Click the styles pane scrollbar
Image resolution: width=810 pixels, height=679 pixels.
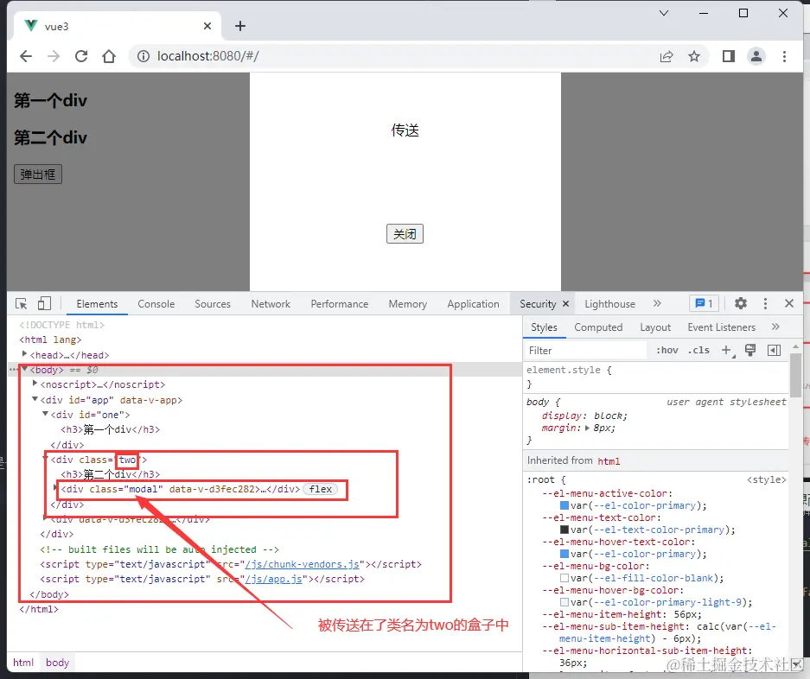[795, 376]
